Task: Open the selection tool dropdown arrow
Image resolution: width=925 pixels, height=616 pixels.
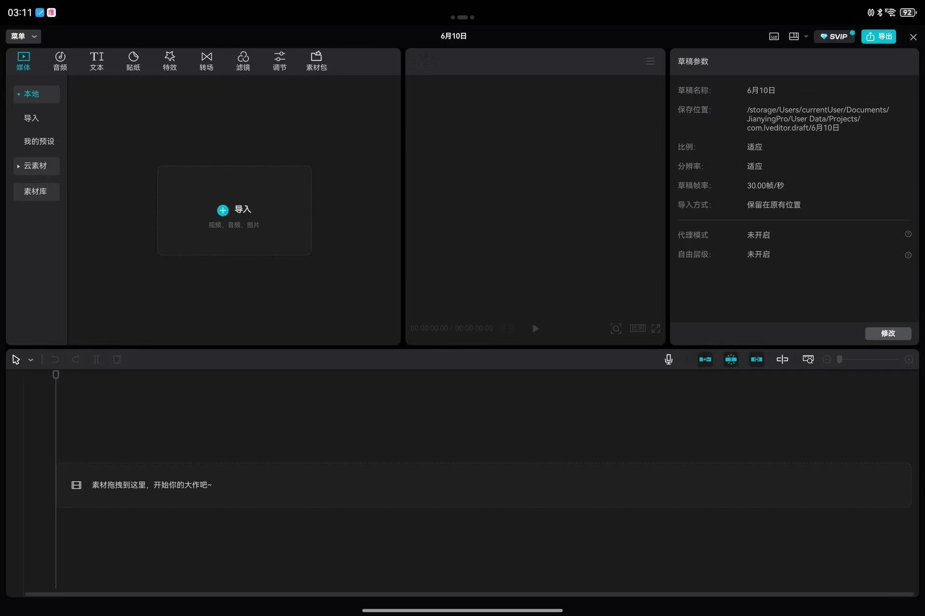Action: (31, 360)
